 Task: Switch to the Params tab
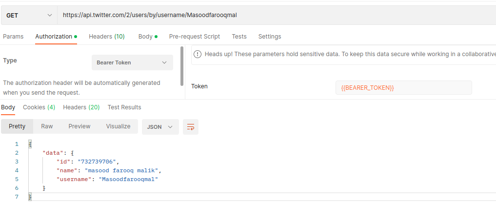pos(13,37)
